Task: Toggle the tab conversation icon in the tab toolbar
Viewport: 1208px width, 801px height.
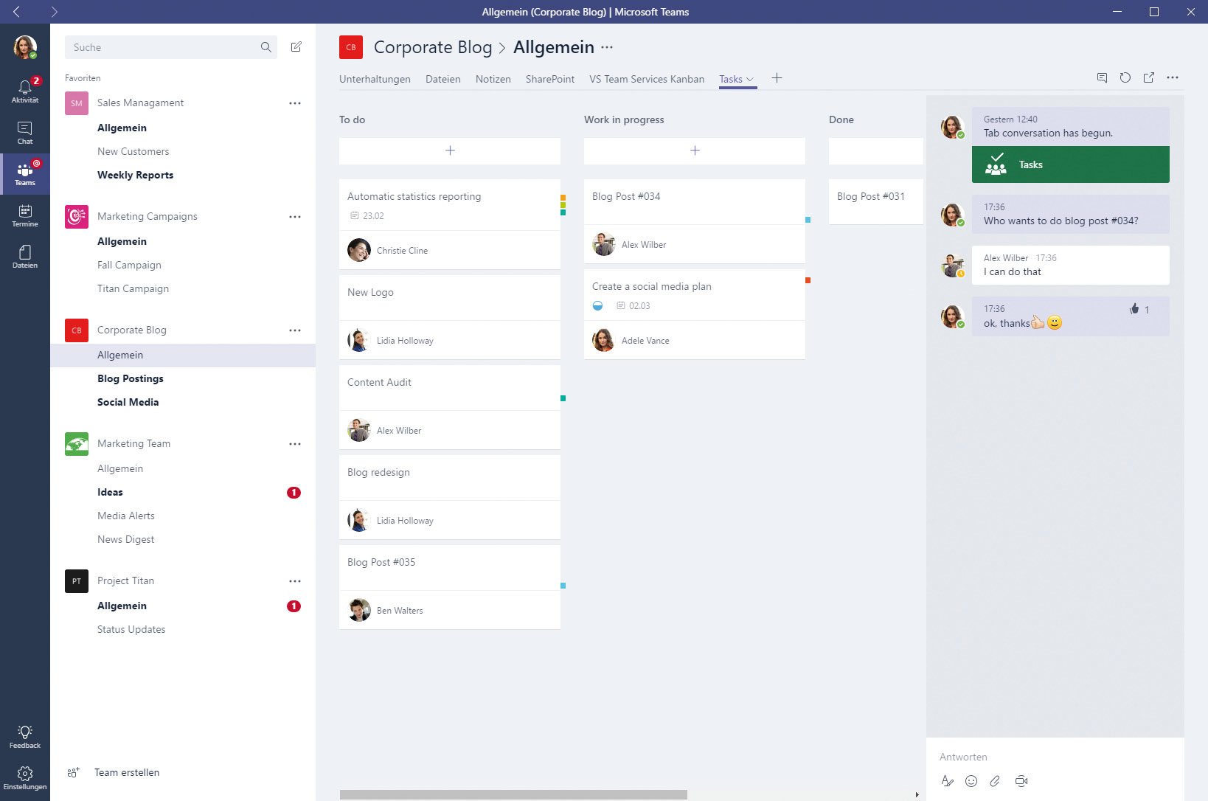Action: 1102,77
